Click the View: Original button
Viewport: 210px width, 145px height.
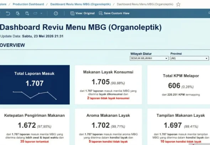pyautogui.click(x=83, y=13)
